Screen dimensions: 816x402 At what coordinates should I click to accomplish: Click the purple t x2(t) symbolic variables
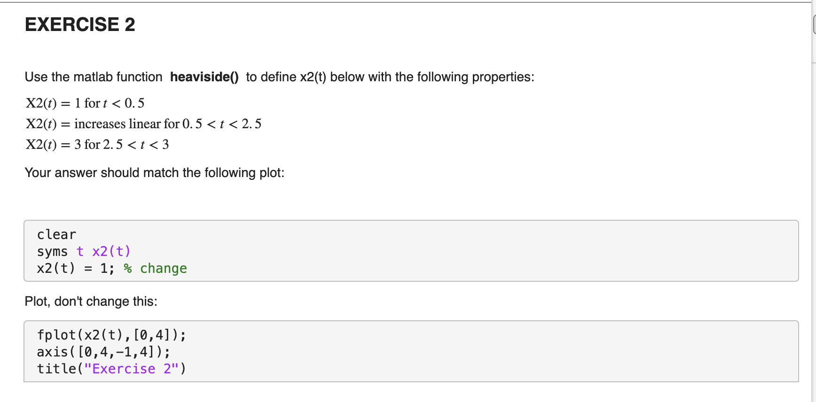pos(103,251)
